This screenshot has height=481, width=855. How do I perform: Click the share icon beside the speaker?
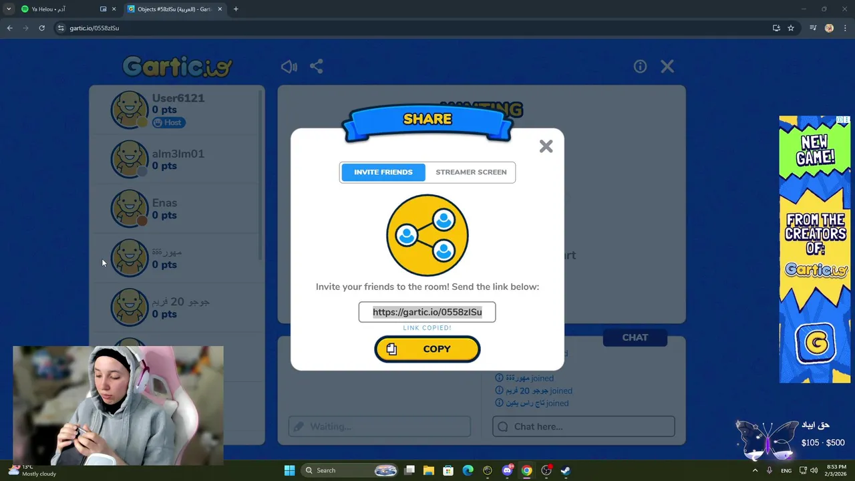point(317,66)
